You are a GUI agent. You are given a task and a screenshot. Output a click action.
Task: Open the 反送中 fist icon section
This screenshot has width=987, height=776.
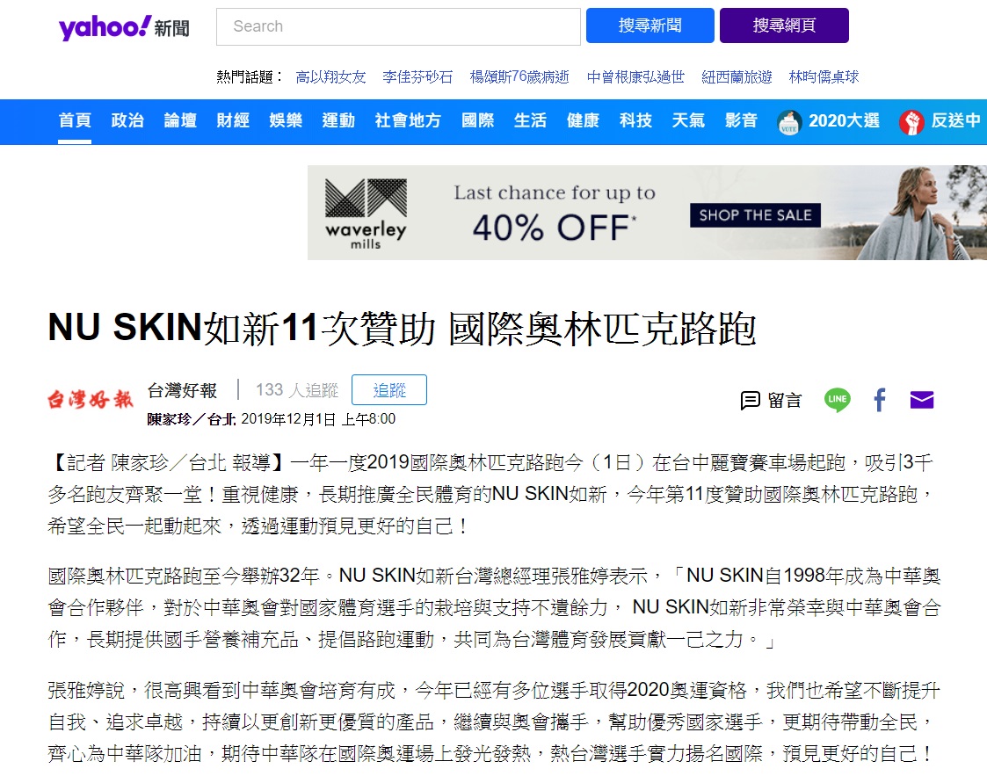tap(911, 122)
